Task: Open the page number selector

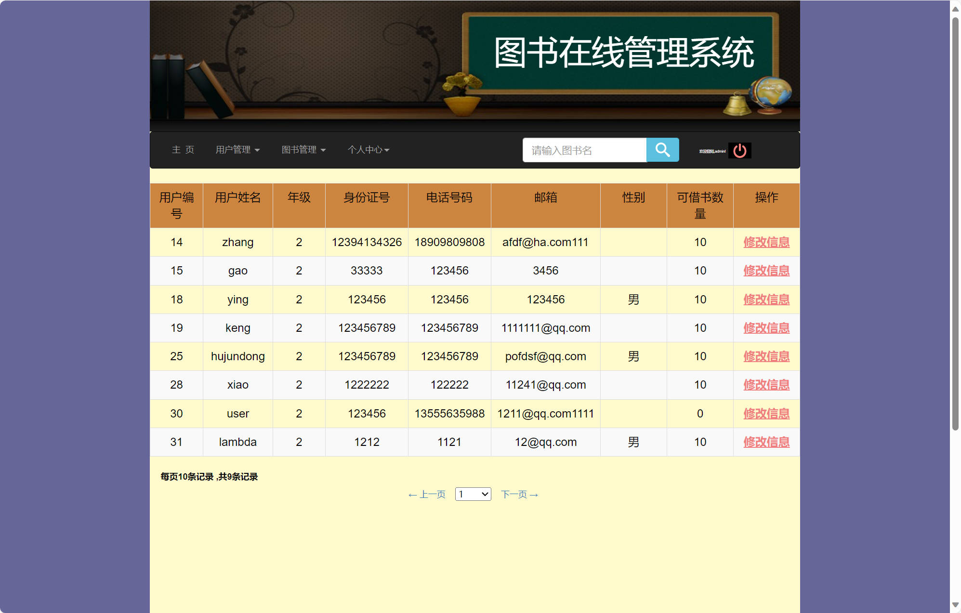Action: pyautogui.click(x=473, y=494)
